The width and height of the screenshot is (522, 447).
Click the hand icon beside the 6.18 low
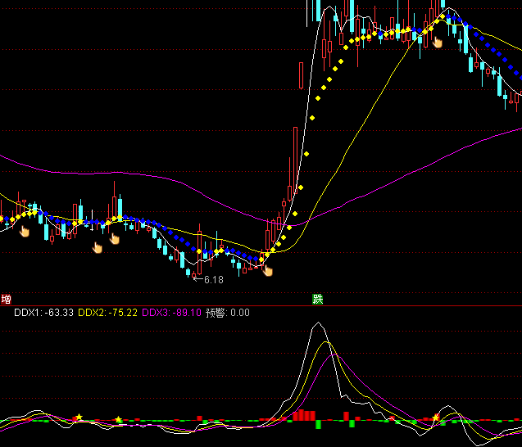[267, 269]
